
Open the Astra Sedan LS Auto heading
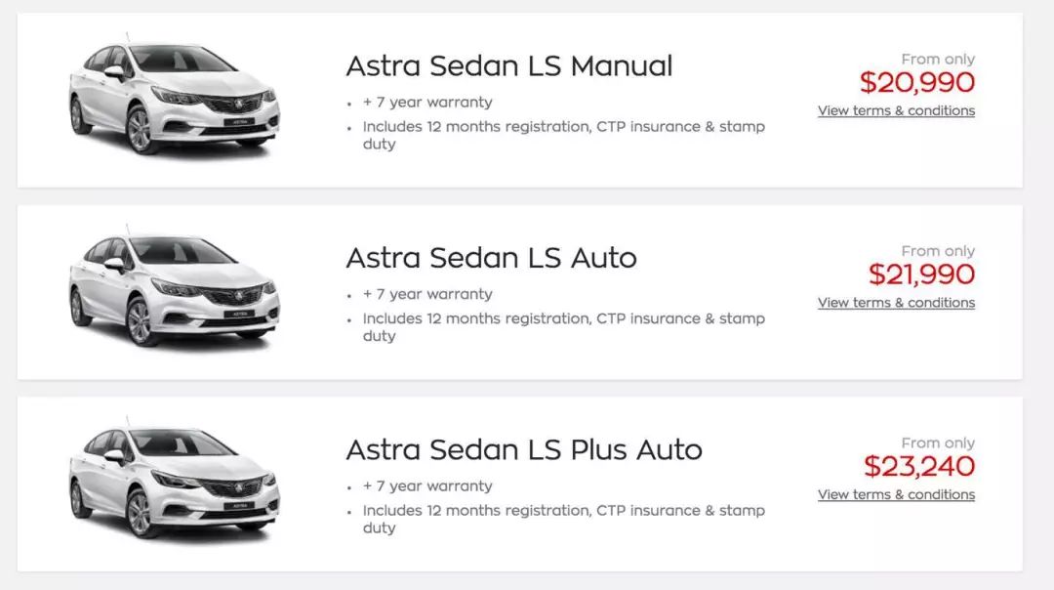point(491,258)
